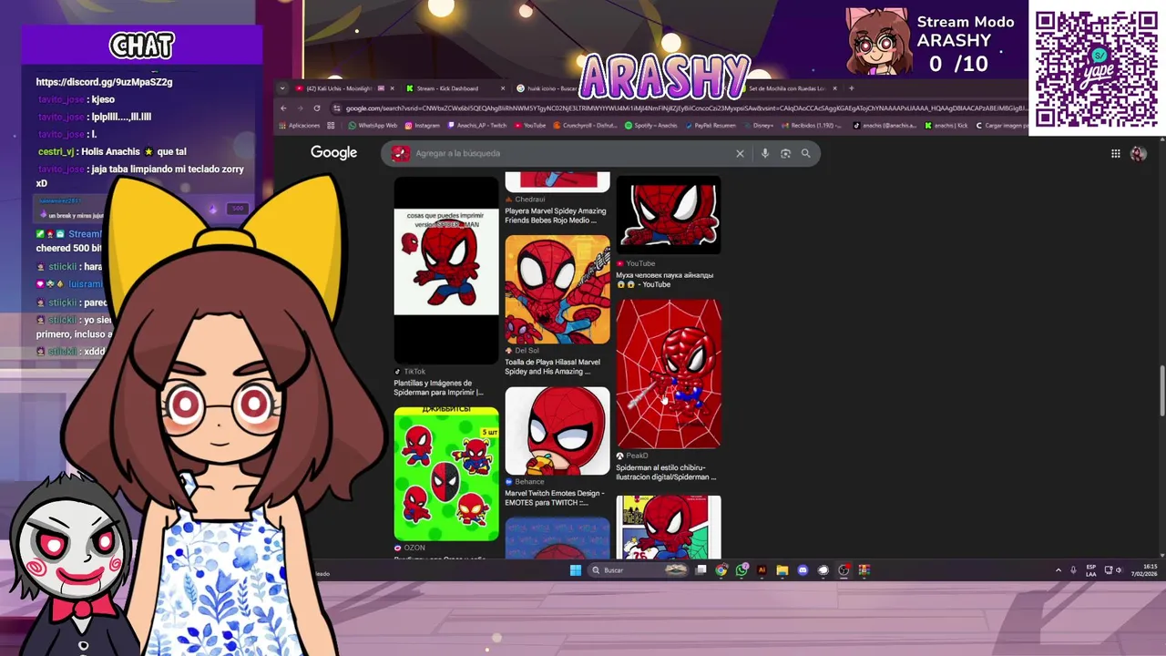Open the Chrome tab search dropdown
Screen dimensions: 1166x656
coord(282,88)
